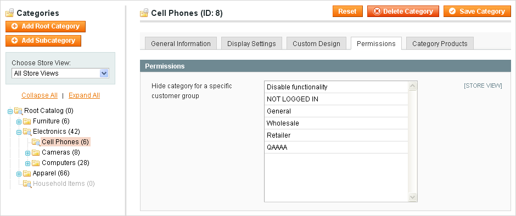Viewport: 516px width, 216px height.
Task: Click the Apparel folder icon
Action: [27, 173]
